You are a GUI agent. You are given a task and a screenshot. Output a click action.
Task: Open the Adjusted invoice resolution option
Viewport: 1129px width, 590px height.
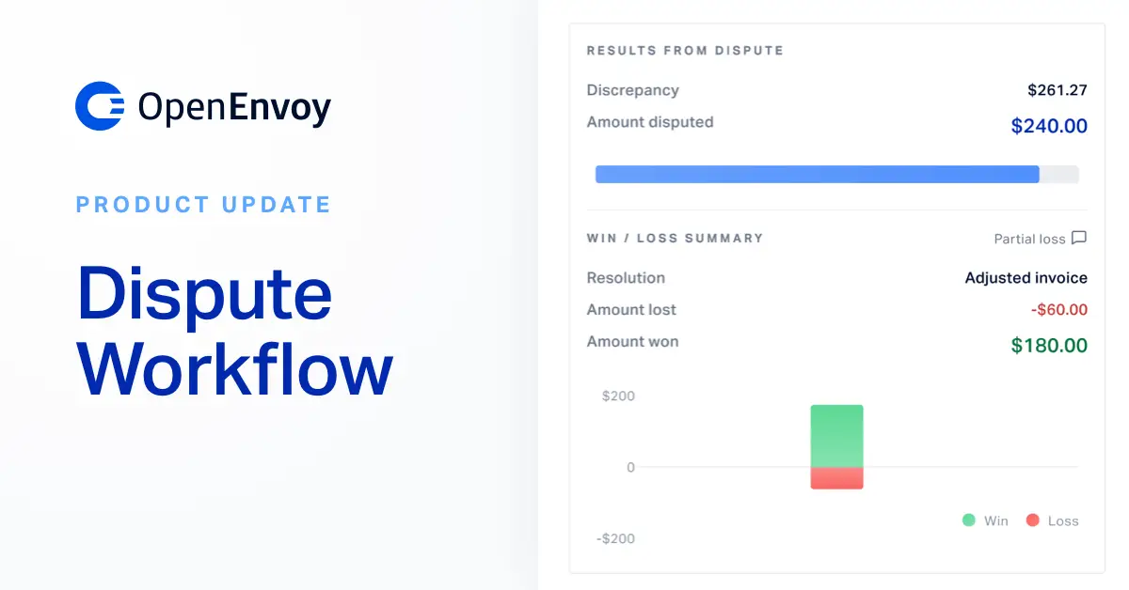pos(1025,277)
